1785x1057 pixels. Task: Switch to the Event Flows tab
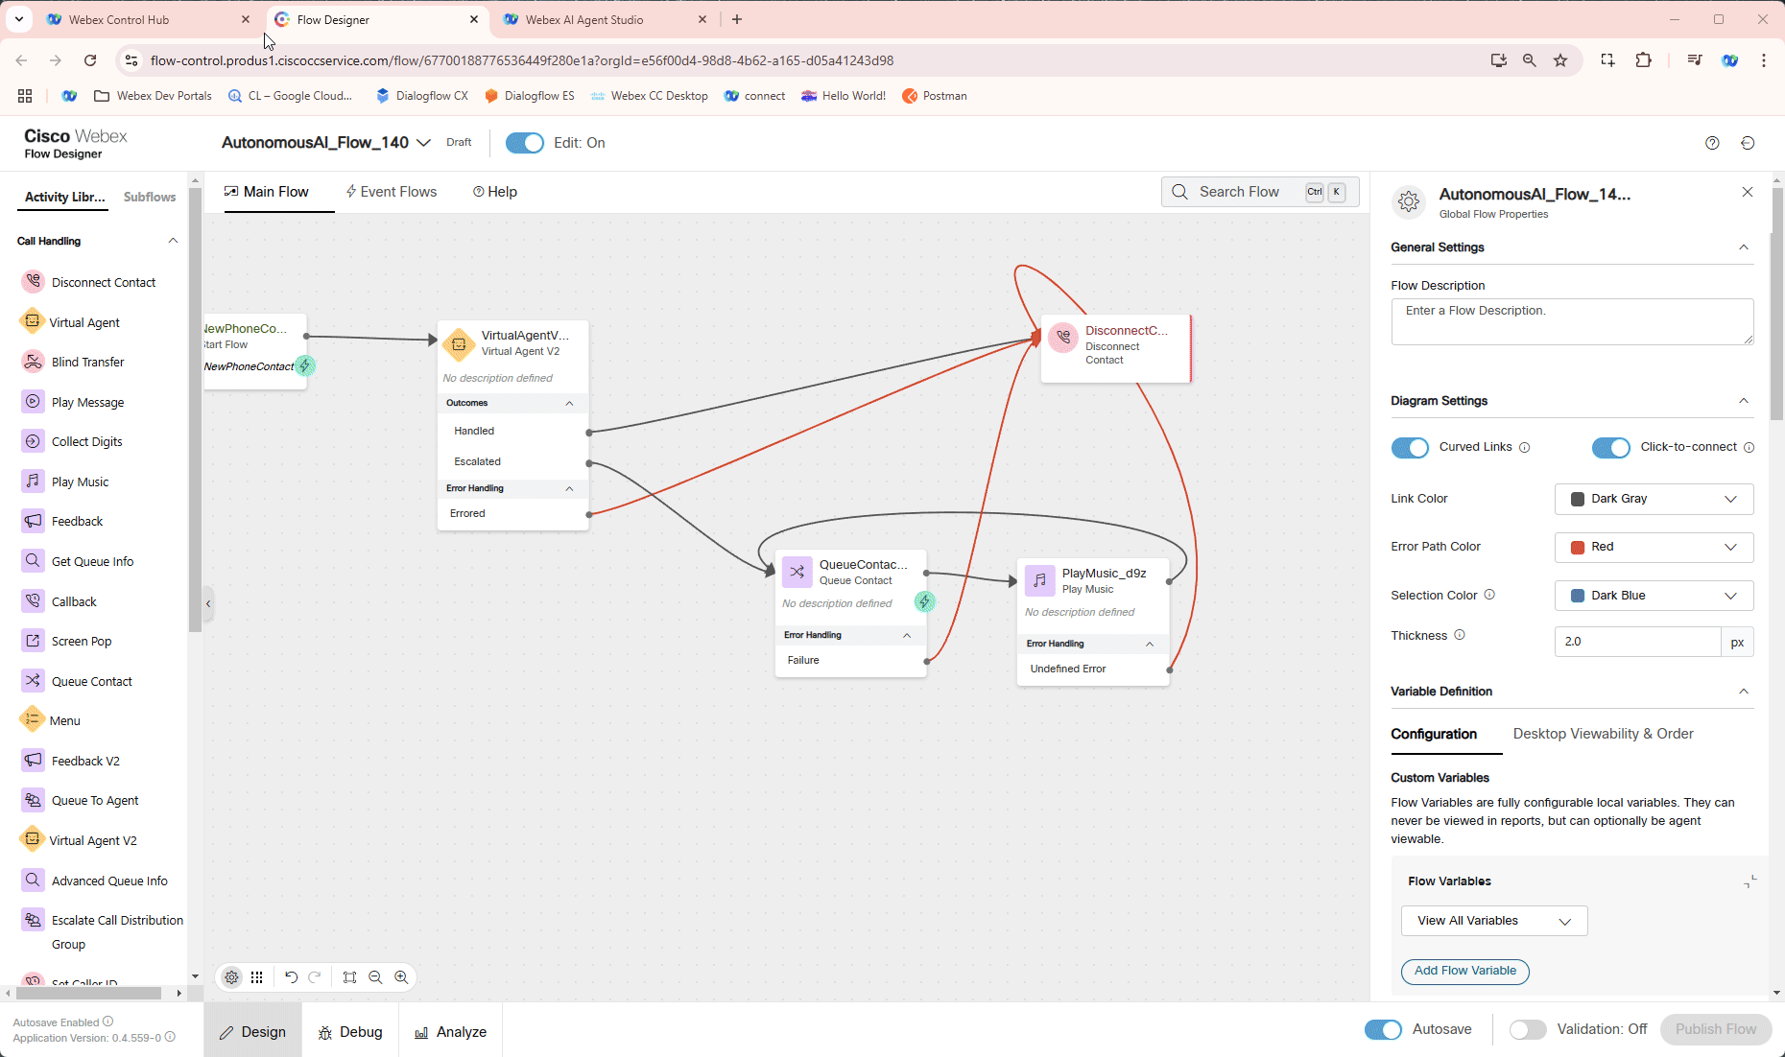point(392,192)
